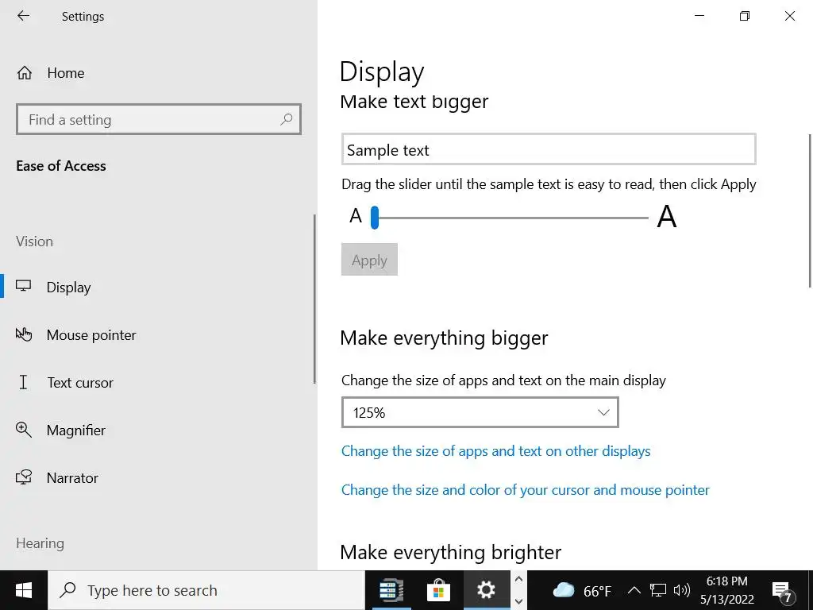This screenshot has width=813, height=610.
Task: Open the Home settings page
Action: [65, 73]
